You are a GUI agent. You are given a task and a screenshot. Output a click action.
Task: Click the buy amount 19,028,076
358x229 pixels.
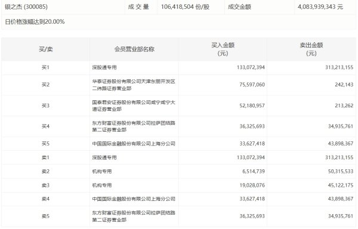[252, 185]
